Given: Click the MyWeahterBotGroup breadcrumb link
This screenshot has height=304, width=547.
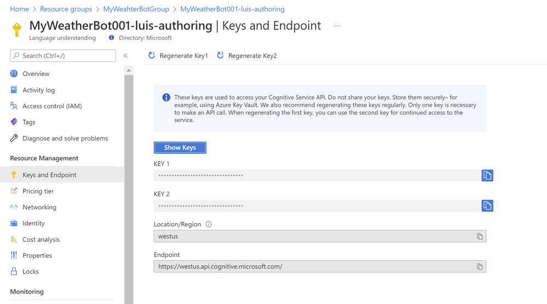Looking at the screenshot, I should tap(136, 9).
